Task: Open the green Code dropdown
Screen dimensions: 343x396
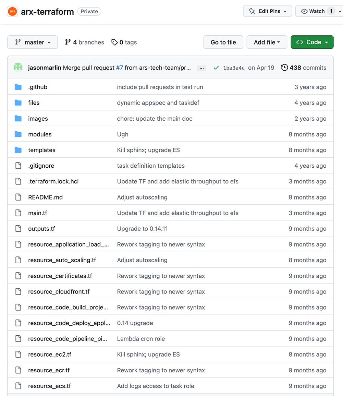Action: pos(312,42)
